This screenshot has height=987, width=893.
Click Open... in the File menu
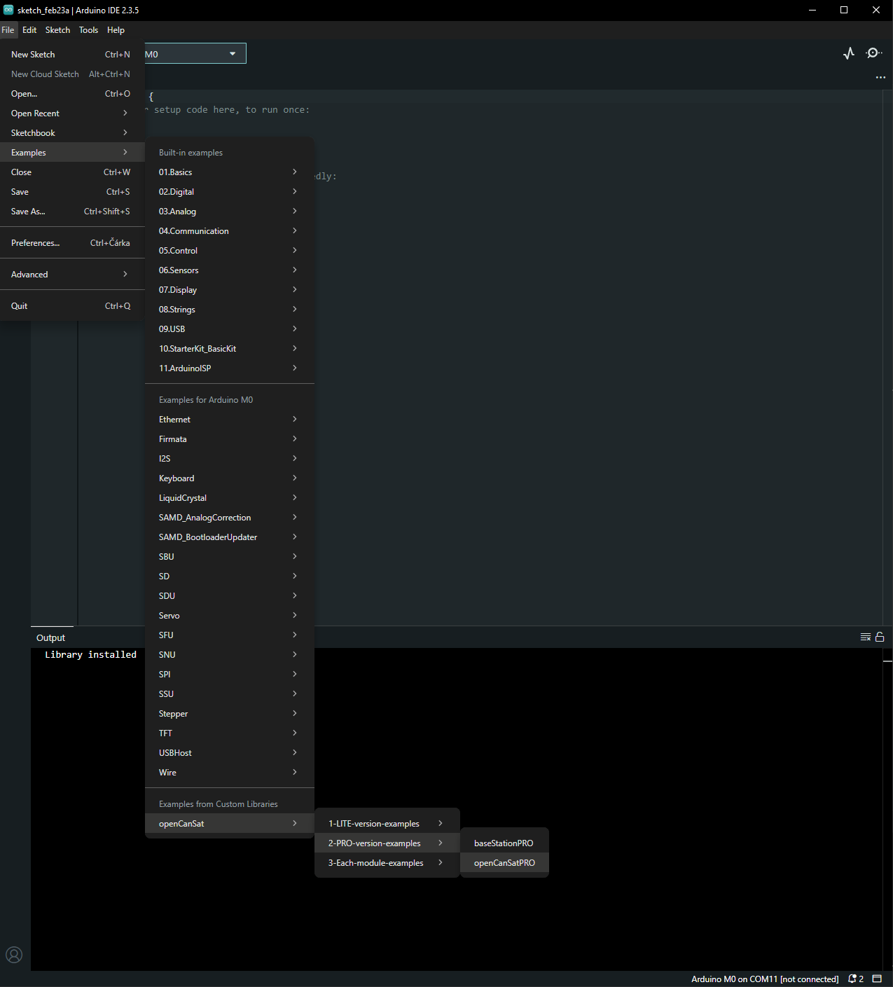pos(72,94)
